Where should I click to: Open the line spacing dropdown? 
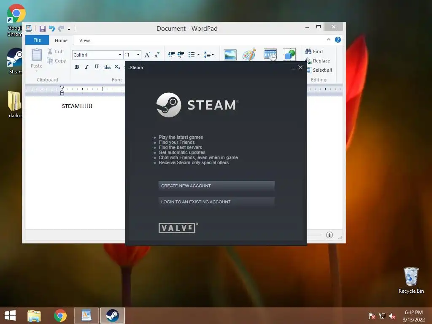pyautogui.click(x=209, y=54)
